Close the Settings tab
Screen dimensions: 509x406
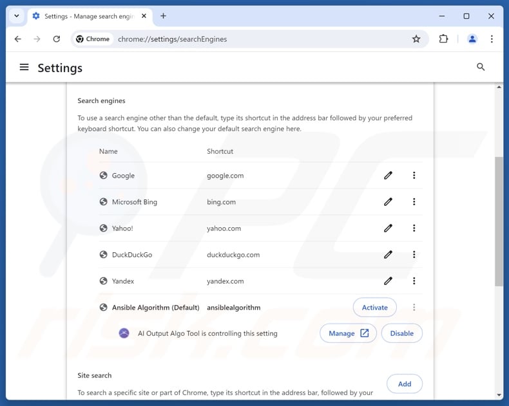pos(144,16)
